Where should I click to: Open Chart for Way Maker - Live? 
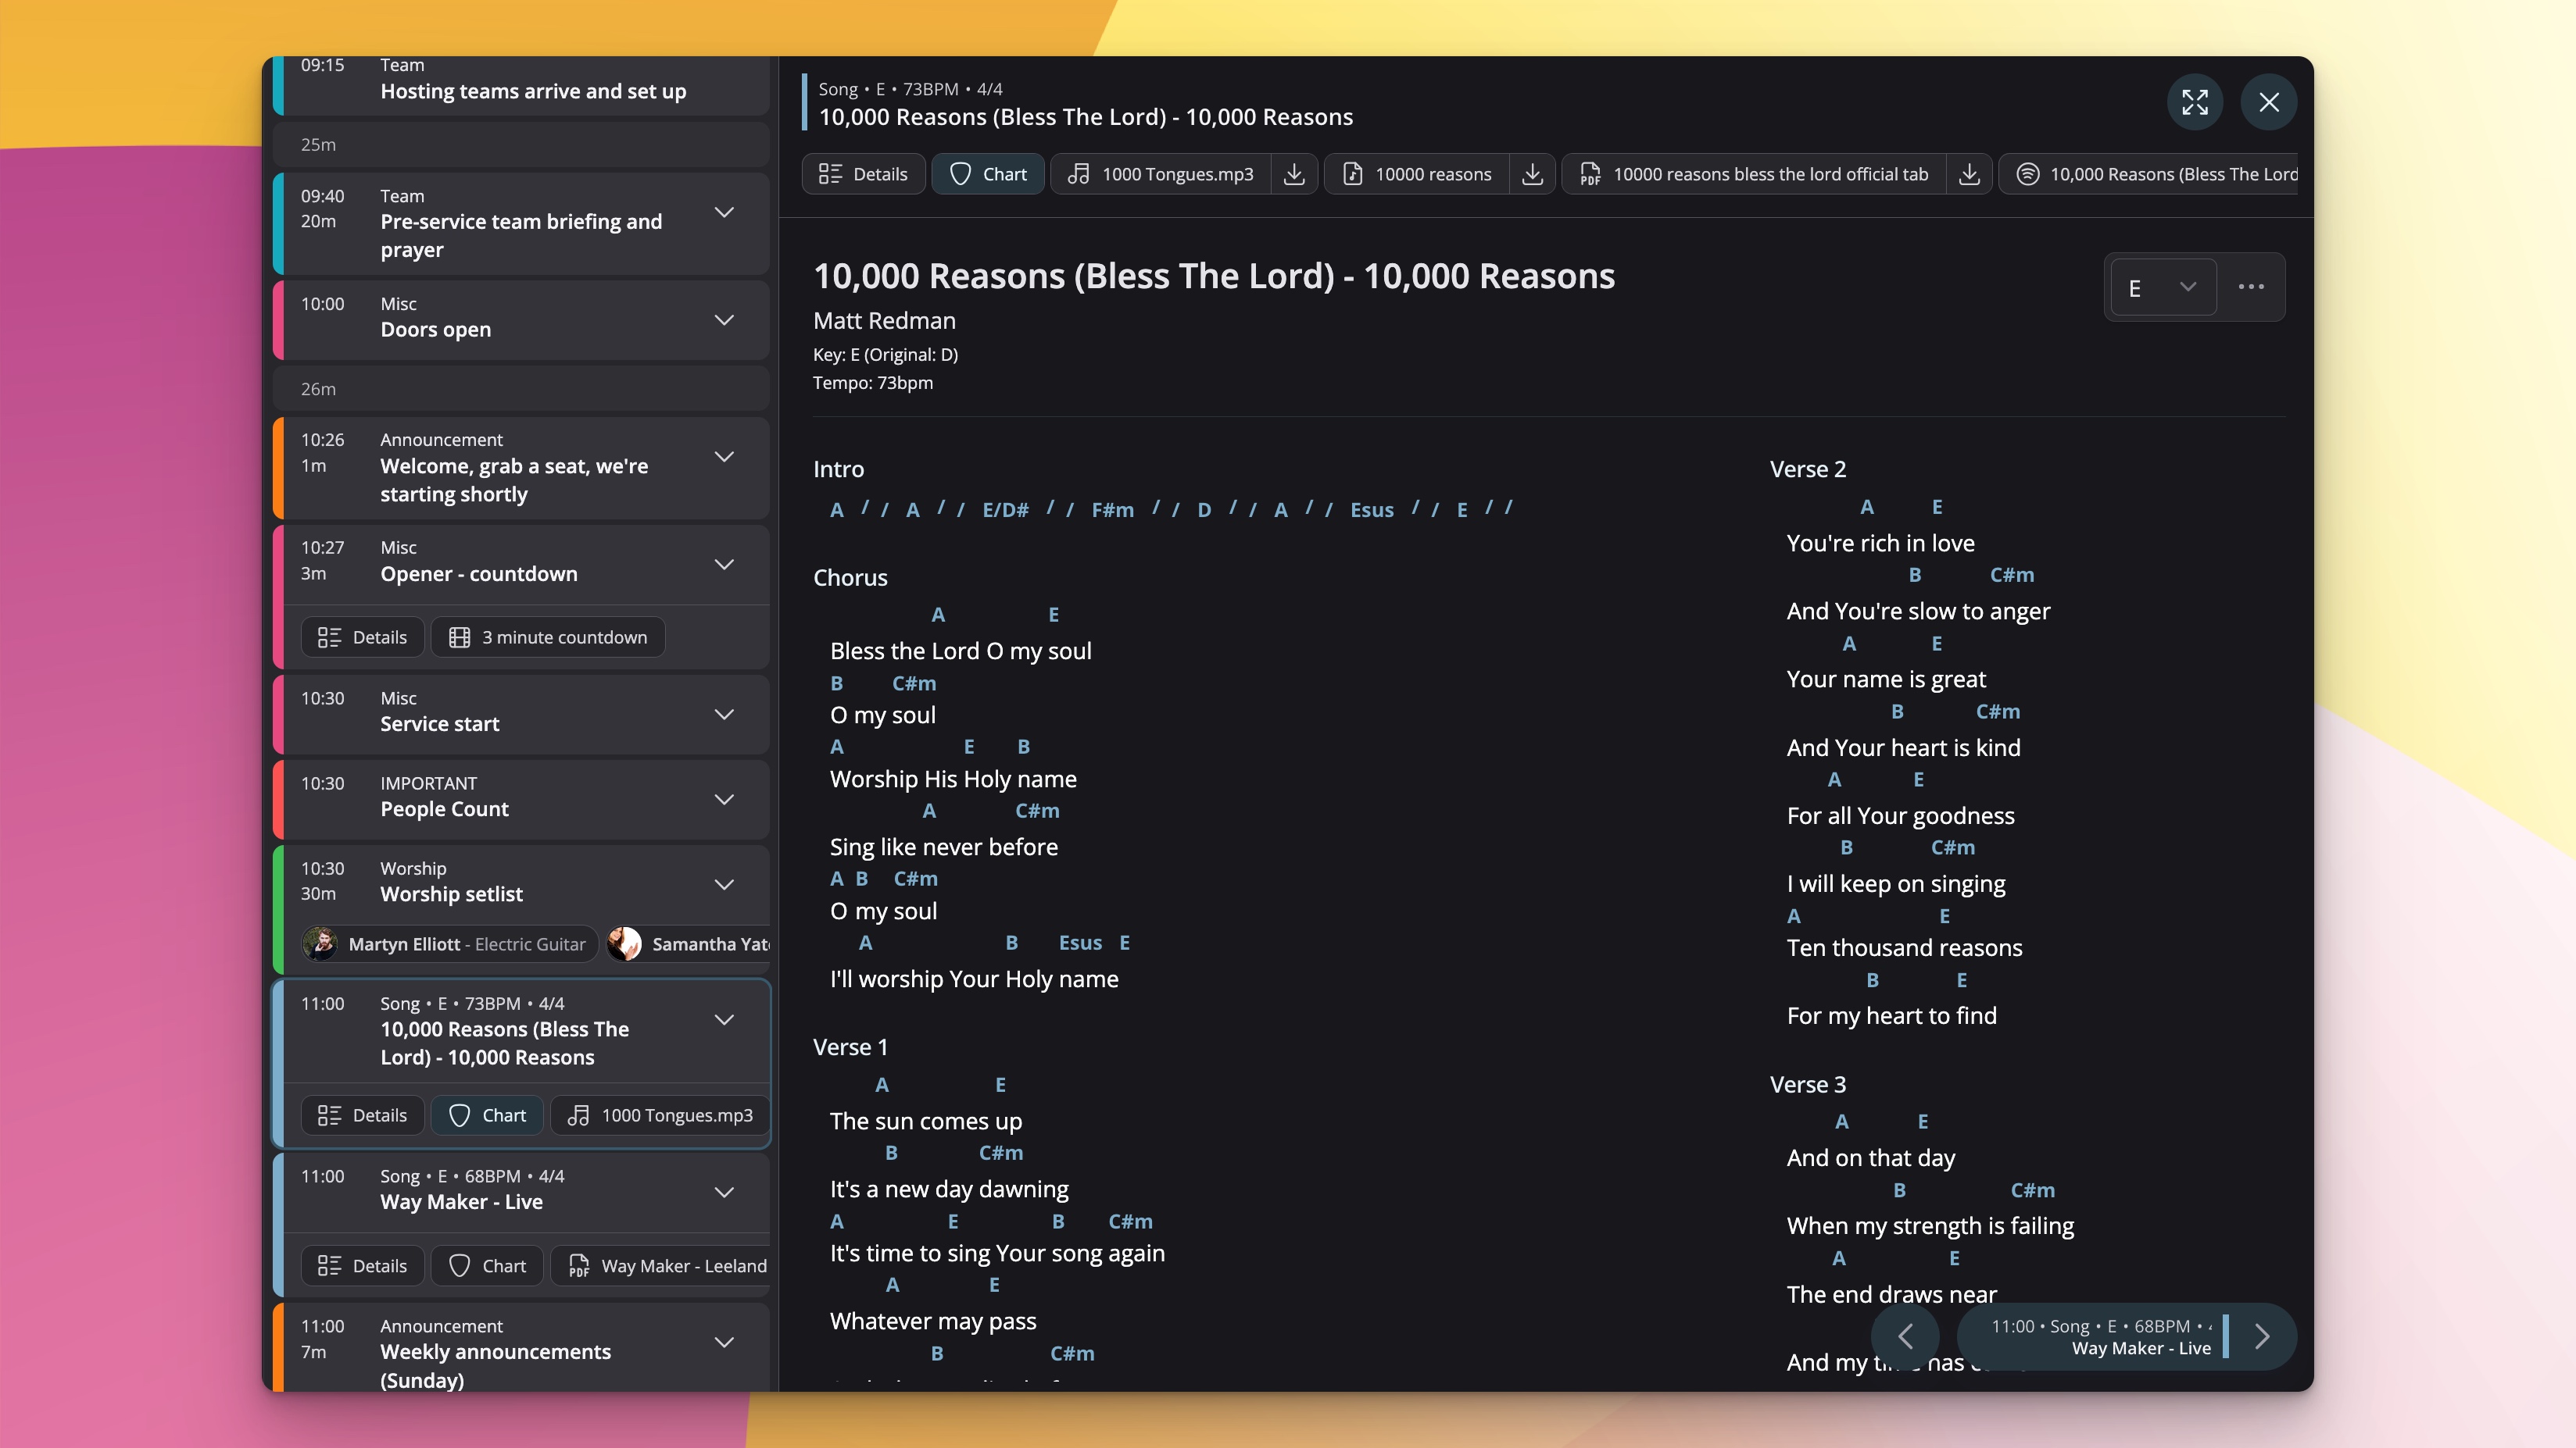[487, 1265]
